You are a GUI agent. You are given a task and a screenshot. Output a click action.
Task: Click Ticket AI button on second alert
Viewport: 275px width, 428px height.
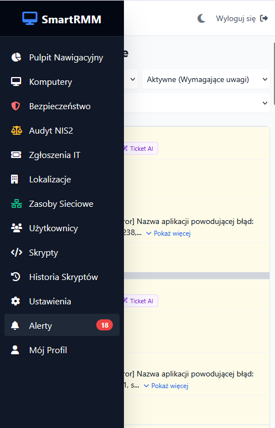click(x=141, y=301)
